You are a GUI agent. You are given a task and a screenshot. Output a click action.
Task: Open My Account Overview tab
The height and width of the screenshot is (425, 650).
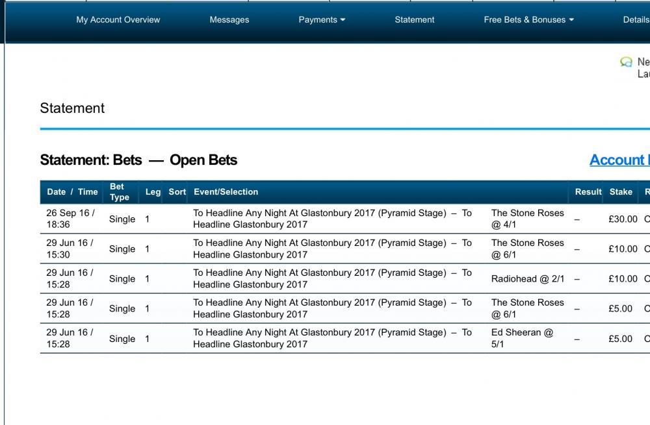click(118, 20)
